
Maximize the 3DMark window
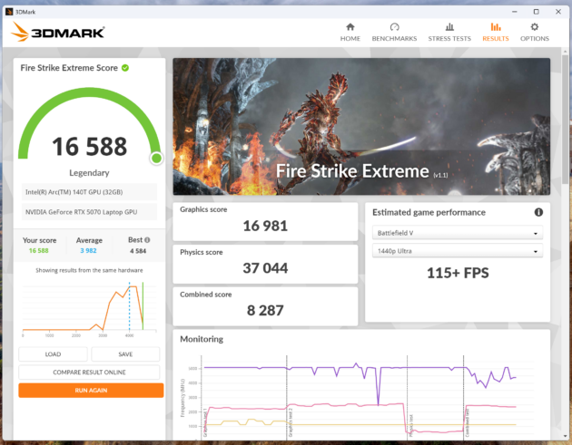[x=536, y=11]
